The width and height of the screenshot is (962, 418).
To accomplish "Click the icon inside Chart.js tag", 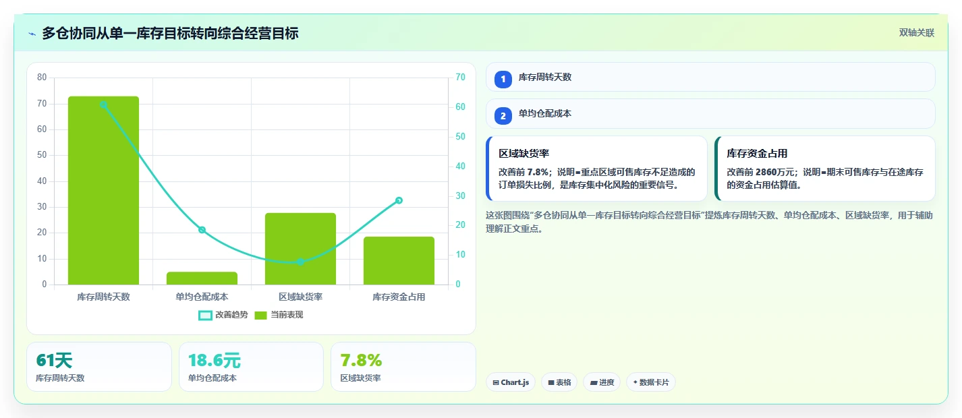I will tap(496, 382).
